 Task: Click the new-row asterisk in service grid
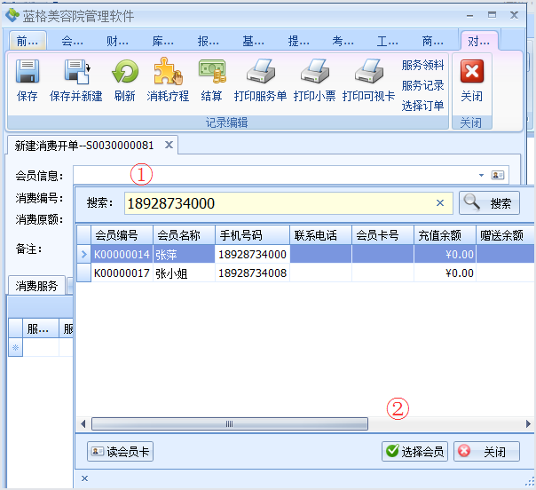tap(15, 348)
